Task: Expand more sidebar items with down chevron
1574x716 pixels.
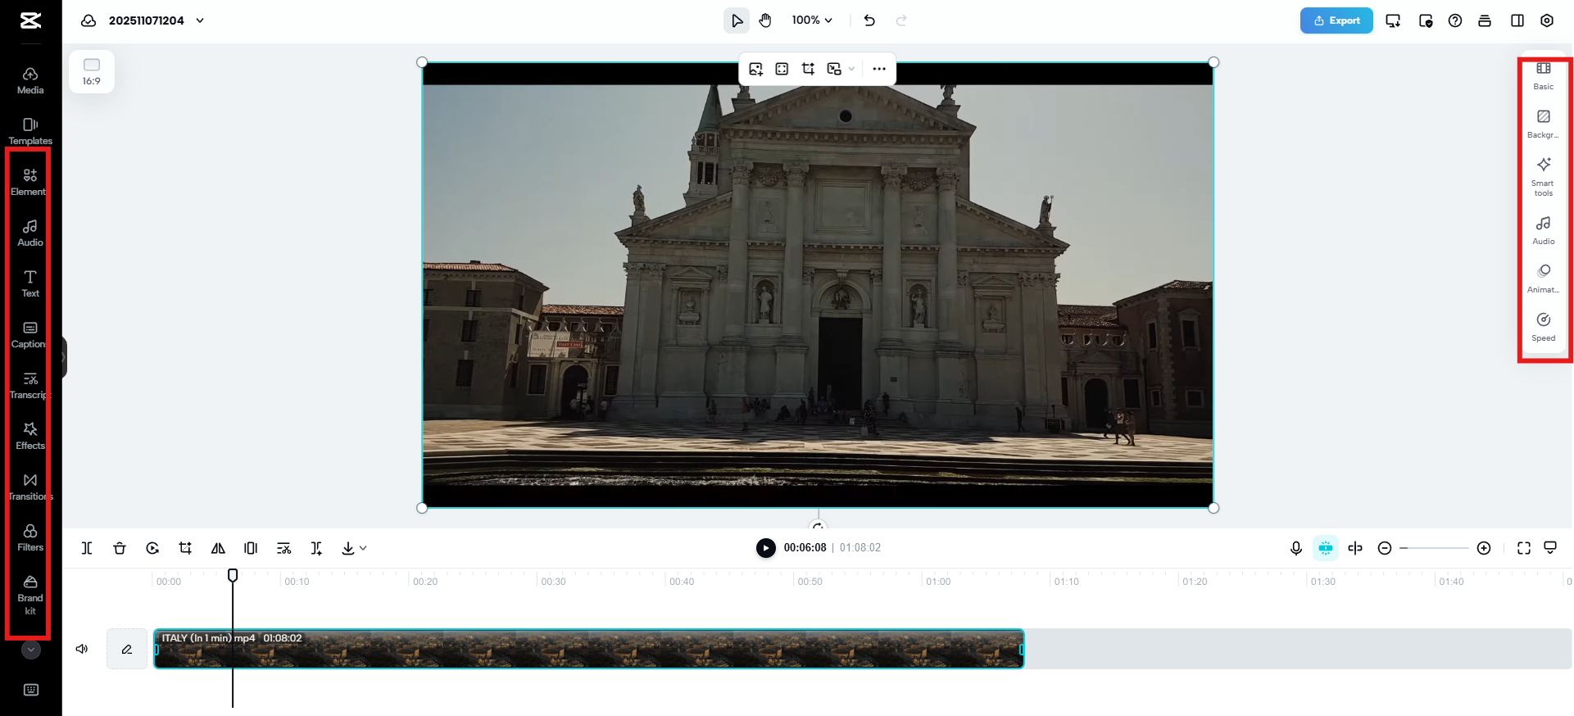Action: (x=31, y=650)
